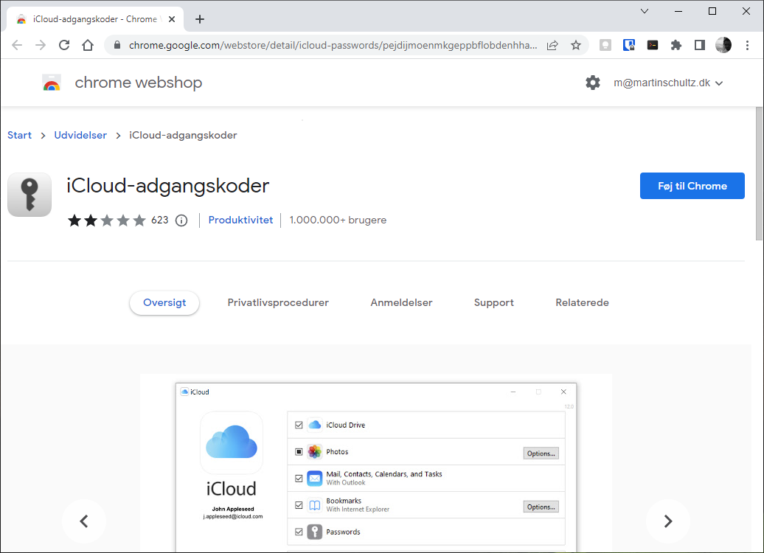Select the iCloud-adgangskoder browser tab
Screen dimensions: 764x553
pos(95,19)
